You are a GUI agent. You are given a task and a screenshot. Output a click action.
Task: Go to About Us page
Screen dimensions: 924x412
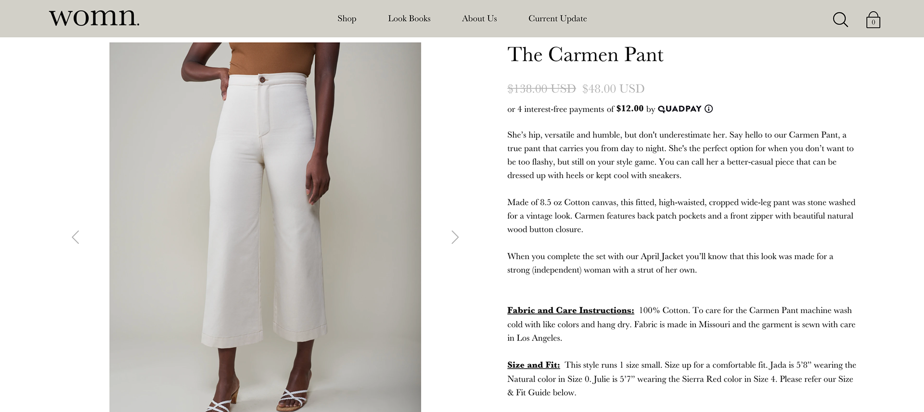click(479, 18)
